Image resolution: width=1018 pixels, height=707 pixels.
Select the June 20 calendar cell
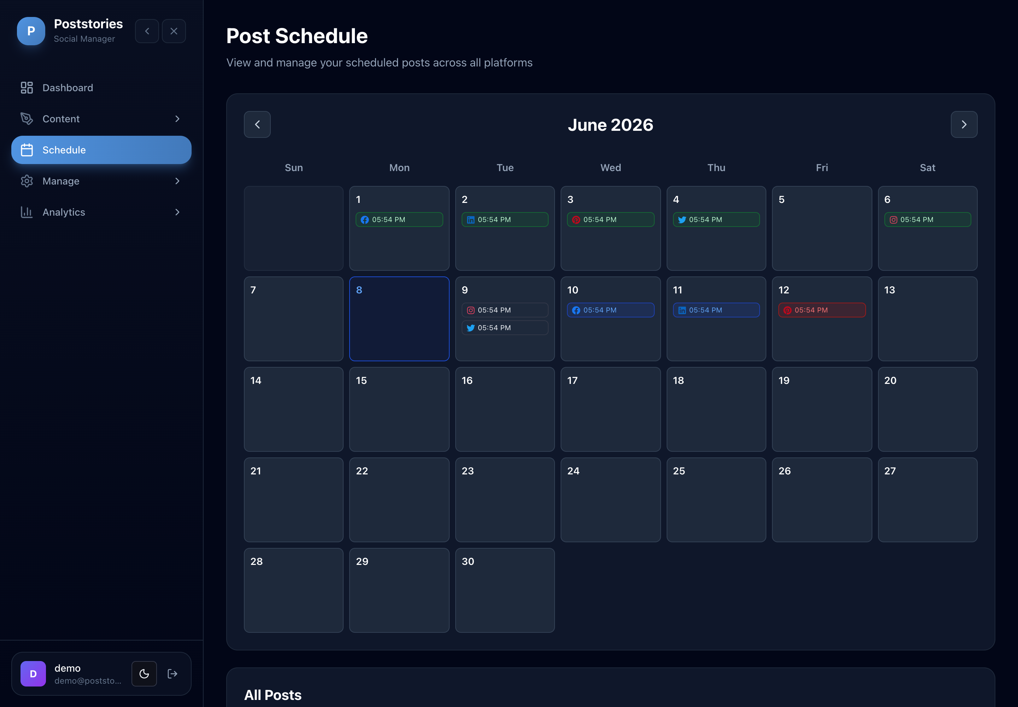click(928, 409)
